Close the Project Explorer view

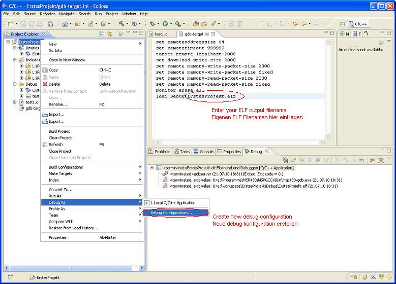43,33
